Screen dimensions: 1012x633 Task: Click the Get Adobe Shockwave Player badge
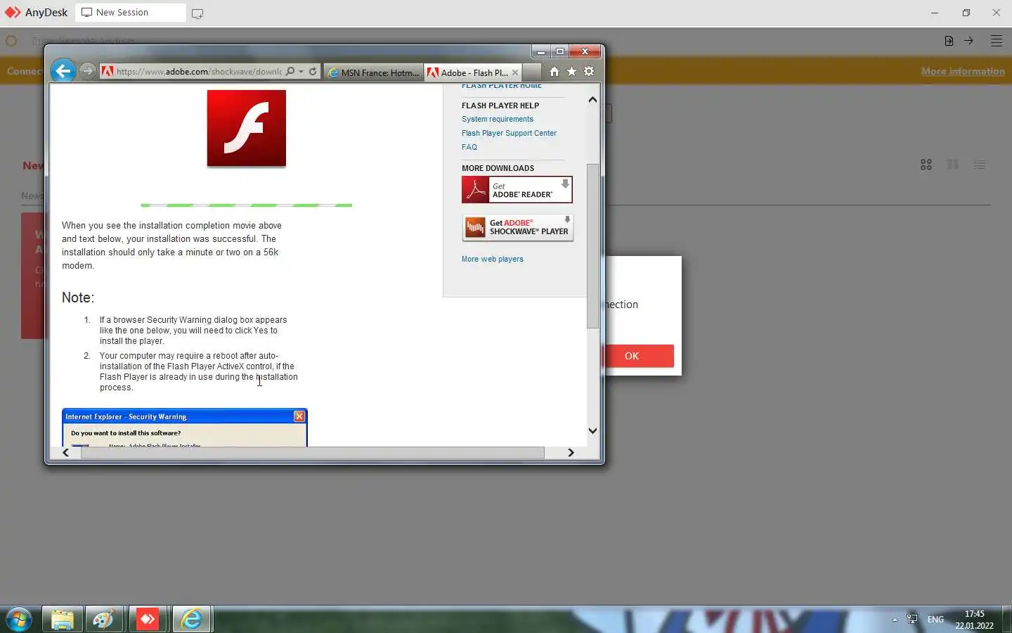coord(517,228)
